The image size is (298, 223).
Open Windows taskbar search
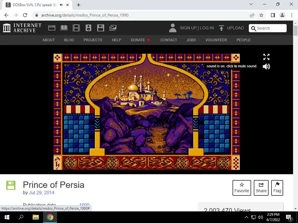click(21, 217)
